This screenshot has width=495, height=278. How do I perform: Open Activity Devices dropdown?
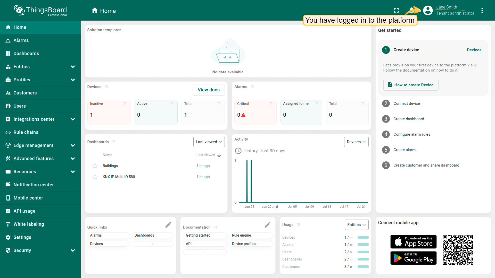pyautogui.click(x=356, y=142)
